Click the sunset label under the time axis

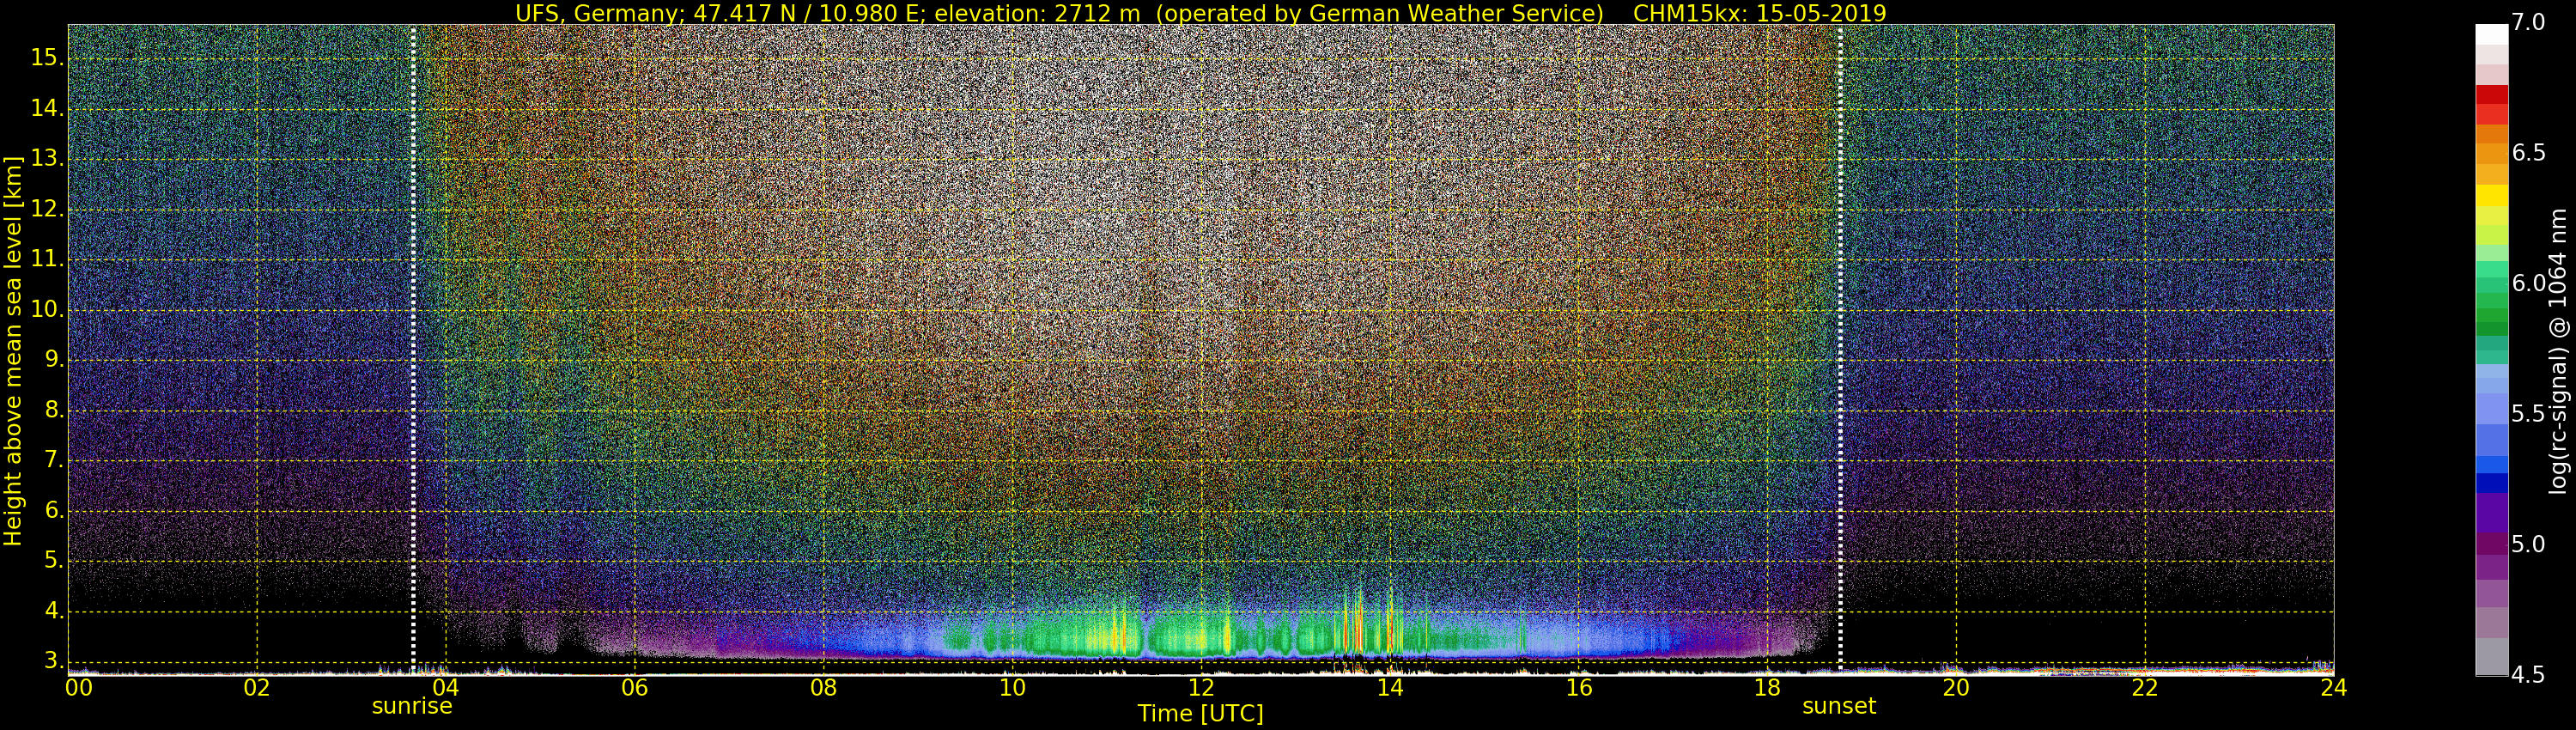[1839, 706]
